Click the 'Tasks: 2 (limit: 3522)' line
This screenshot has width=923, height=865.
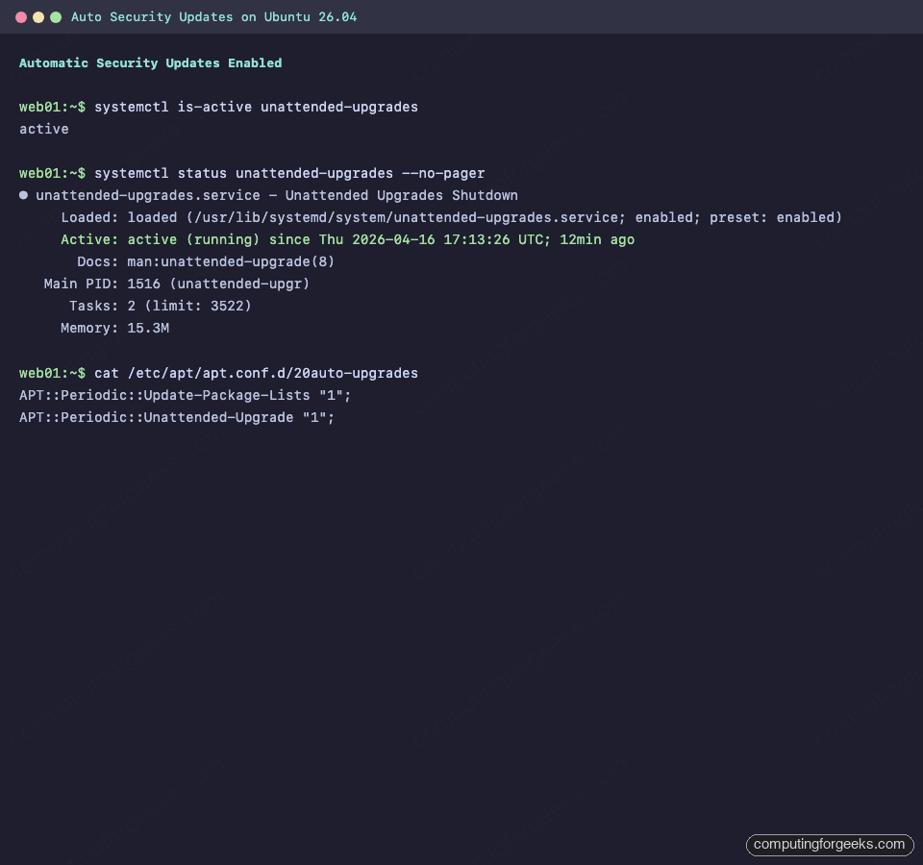point(160,306)
